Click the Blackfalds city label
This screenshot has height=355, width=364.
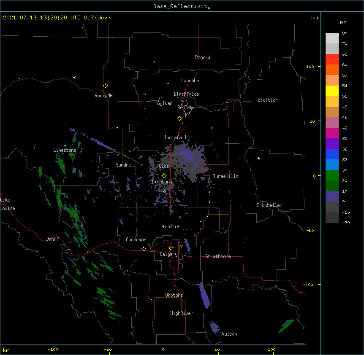186,94
